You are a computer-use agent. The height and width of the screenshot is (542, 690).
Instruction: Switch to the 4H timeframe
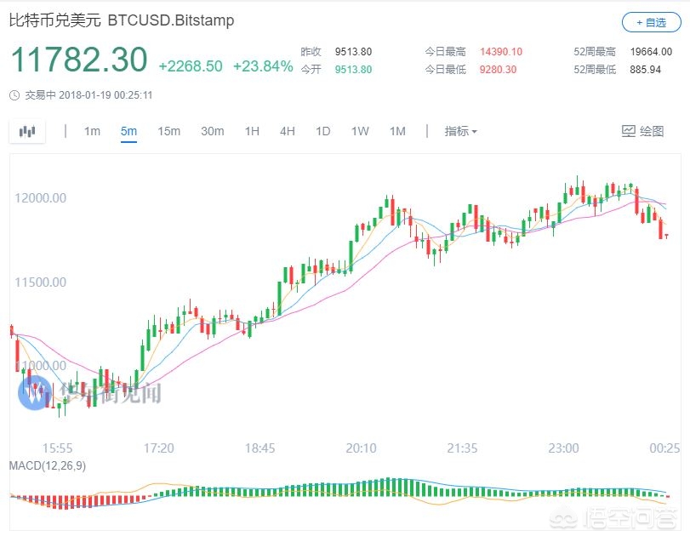click(288, 131)
